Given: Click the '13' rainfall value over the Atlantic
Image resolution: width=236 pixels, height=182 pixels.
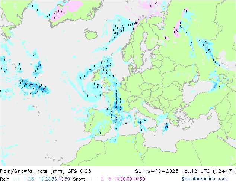Looking at the screenshot, I should 44,90.
